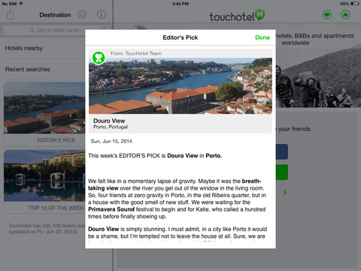Open settings gear in Destination panel
Viewport: 361px width, 271px height.
(x=82, y=14)
